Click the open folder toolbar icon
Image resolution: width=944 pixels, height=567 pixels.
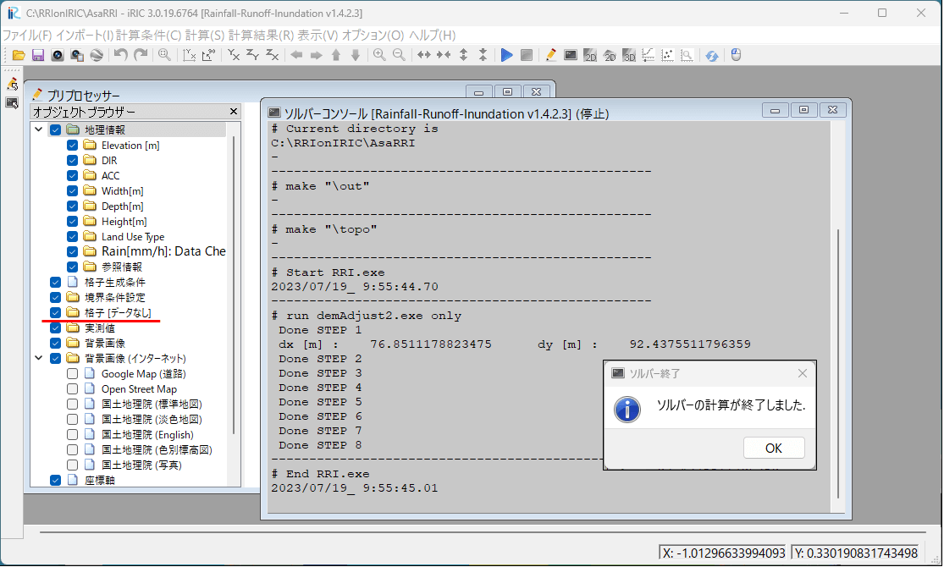coord(19,55)
